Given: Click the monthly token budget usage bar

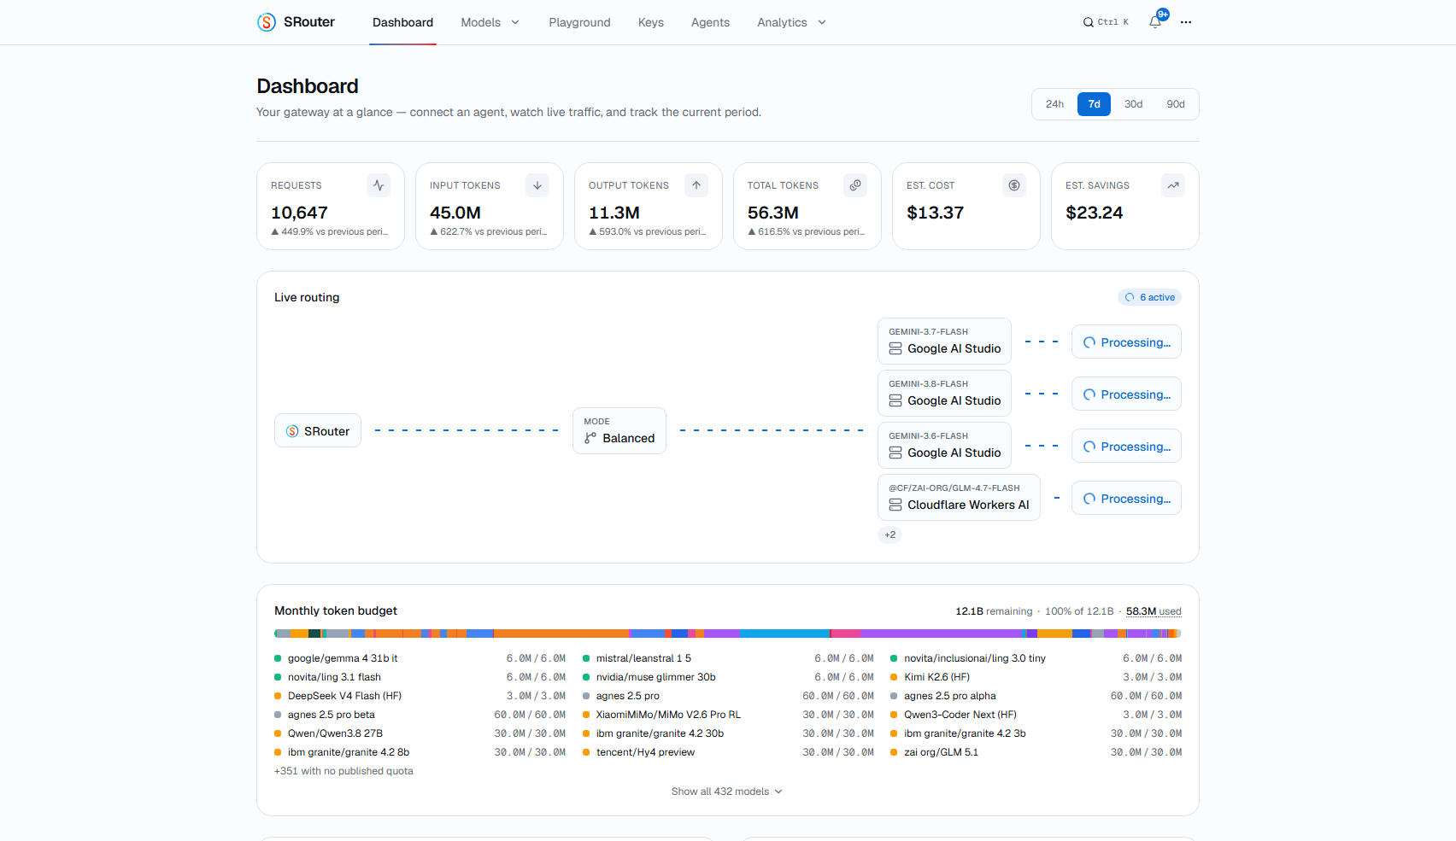Looking at the screenshot, I should pyautogui.click(x=728, y=634).
